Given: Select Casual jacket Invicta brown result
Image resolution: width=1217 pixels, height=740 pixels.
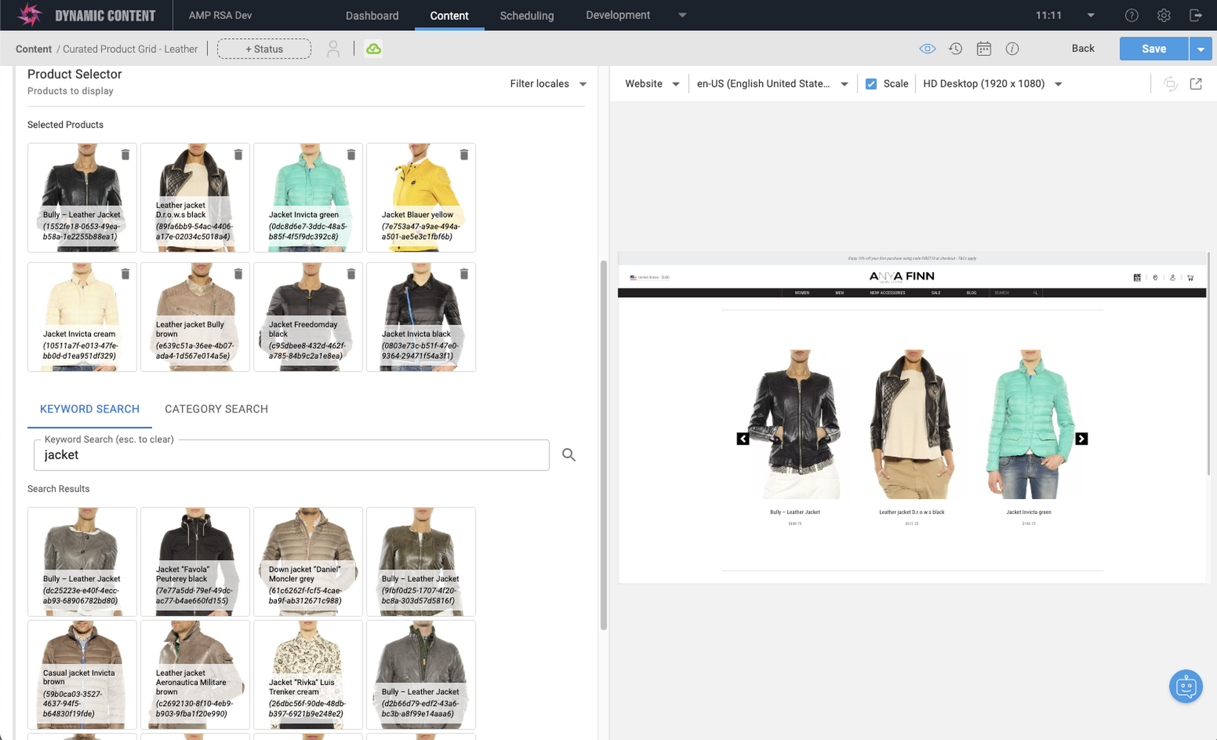Looking at the screenshot, I should [82, 675].
